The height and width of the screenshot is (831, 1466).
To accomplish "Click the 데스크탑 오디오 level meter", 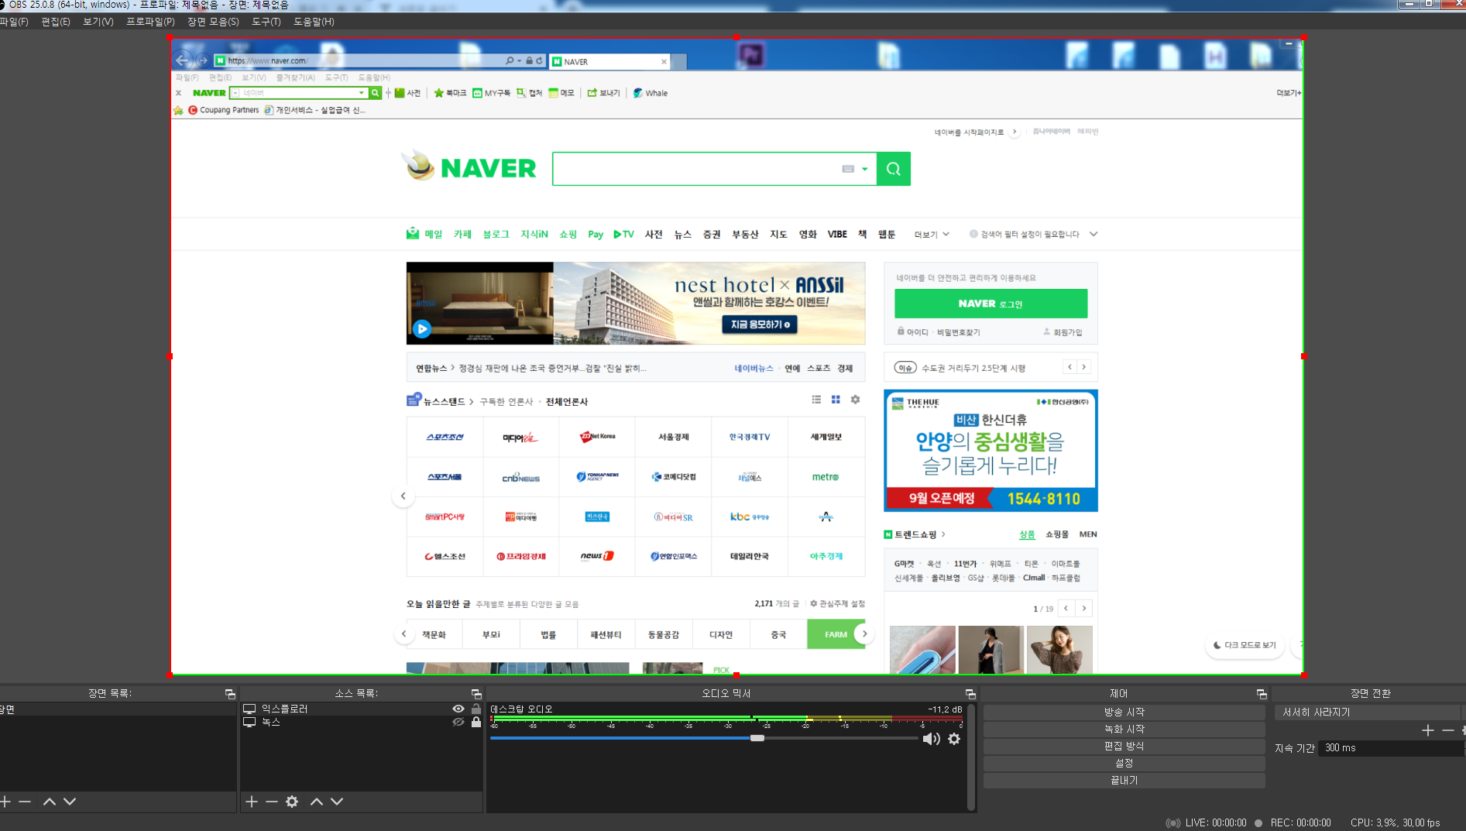I will click(726, 719).
